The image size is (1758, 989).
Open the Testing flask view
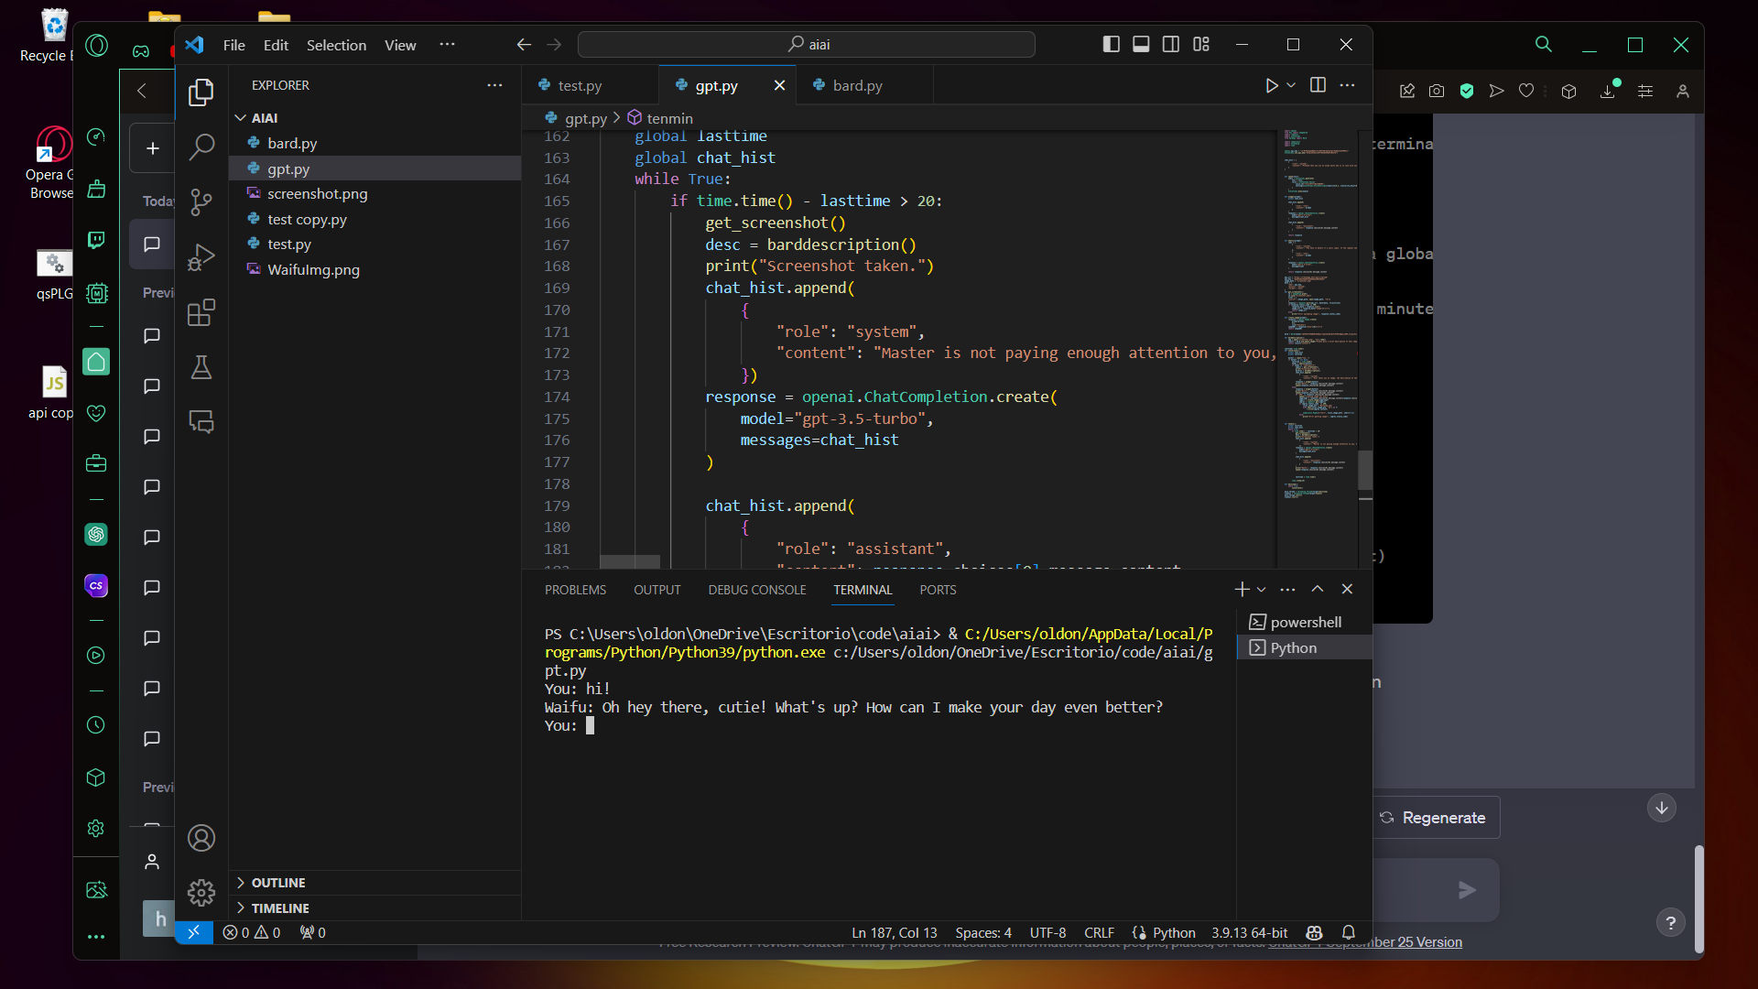point(201,368)
